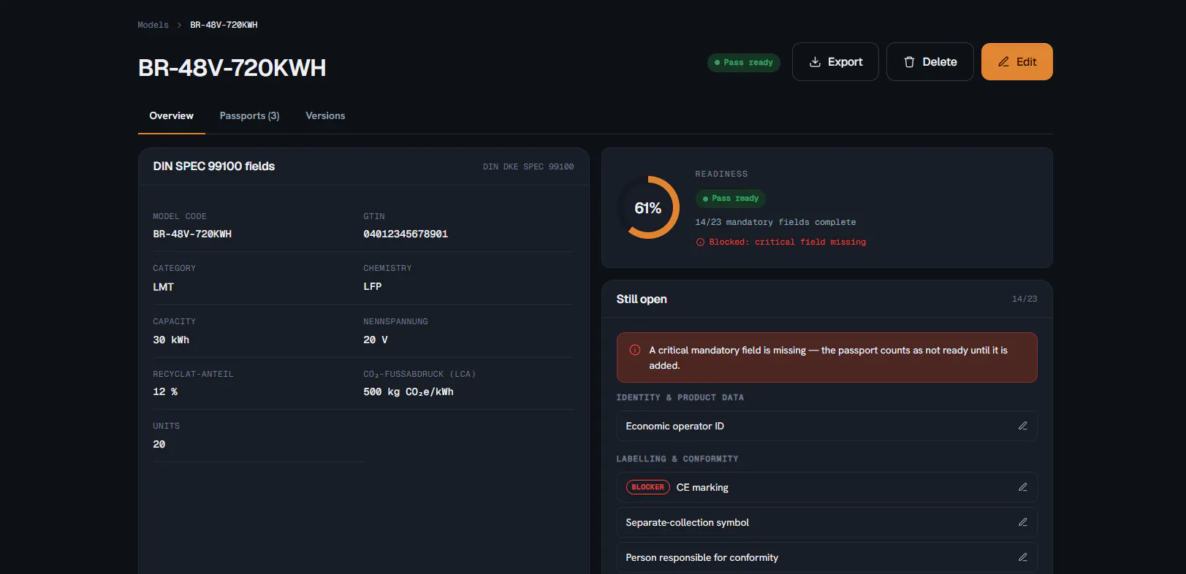
Task: Click the pencil icon for Separate-collection symbol
Action: tap(1023, 522)
